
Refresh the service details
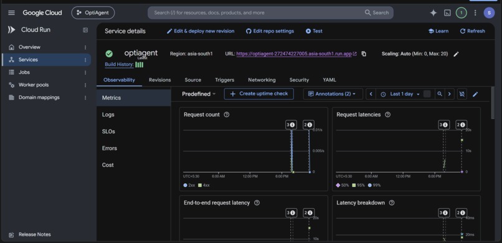[473, 31]
